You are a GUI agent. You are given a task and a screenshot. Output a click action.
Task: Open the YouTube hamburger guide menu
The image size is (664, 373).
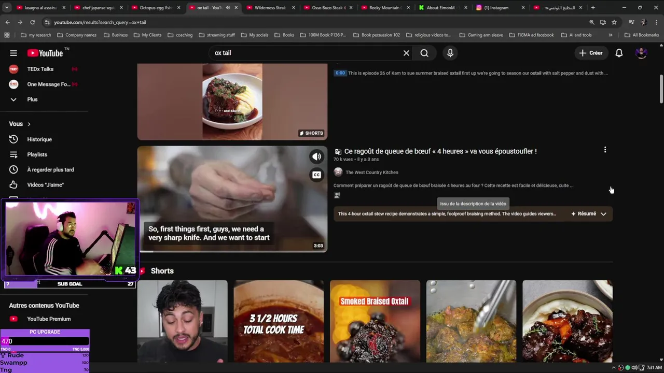(x=13, y=53)
